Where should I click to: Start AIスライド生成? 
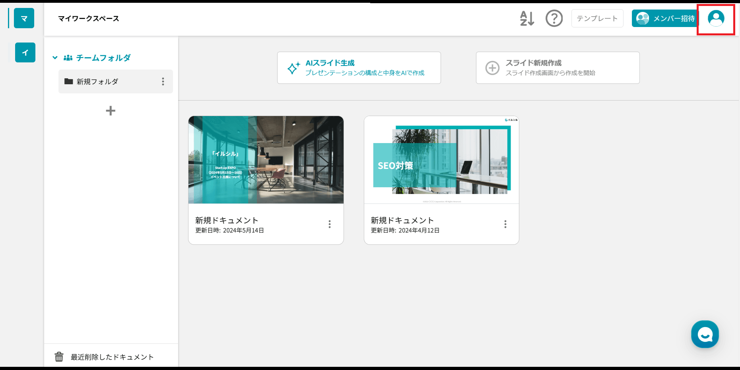tap(359, 68)
